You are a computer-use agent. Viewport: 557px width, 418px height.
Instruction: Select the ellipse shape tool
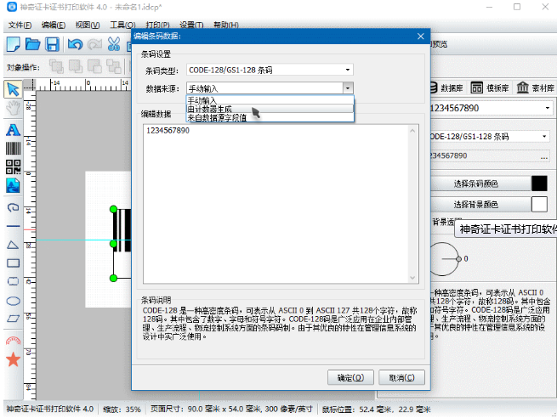(13, 301)
